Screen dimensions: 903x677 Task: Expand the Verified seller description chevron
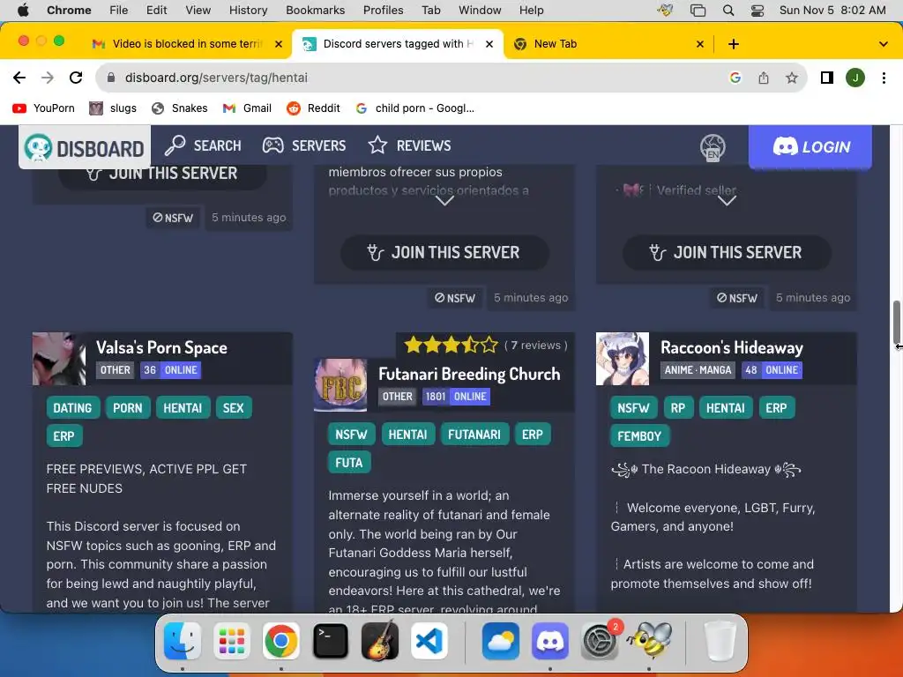pyautogui.click(x=727, y=200)
